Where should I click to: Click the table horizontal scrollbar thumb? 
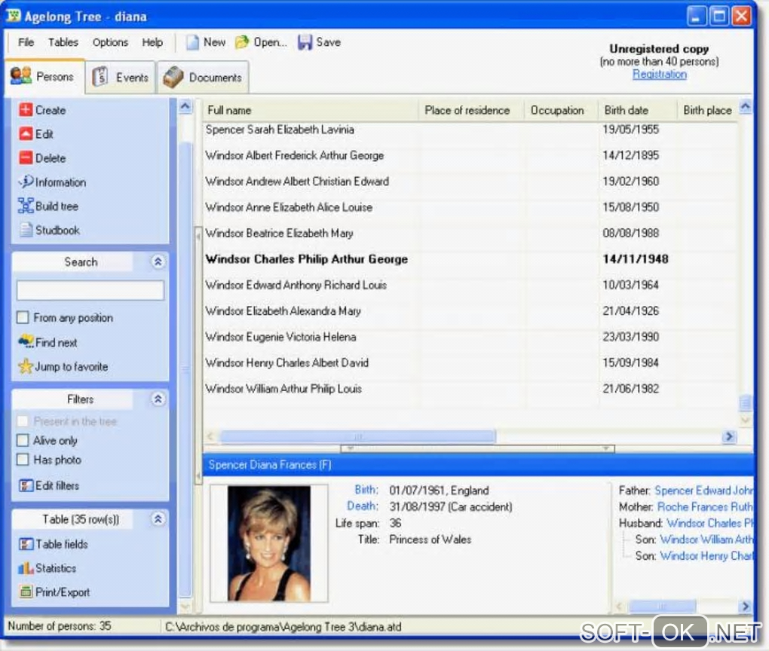point(357,436)
